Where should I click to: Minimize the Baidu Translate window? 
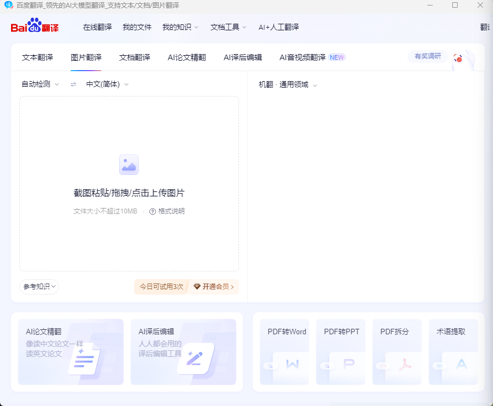pyautogui.click(x=430, y=6)
